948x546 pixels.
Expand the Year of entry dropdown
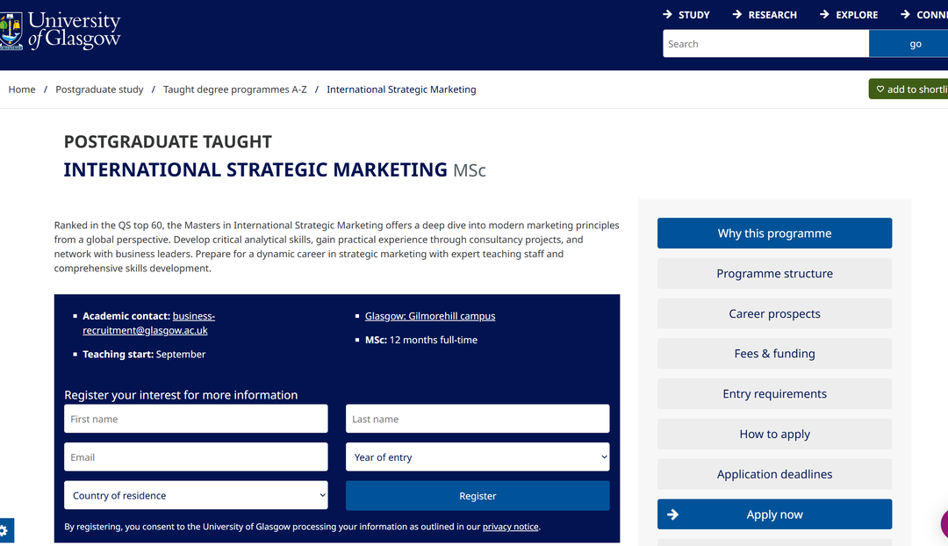[x=478, y=457]
